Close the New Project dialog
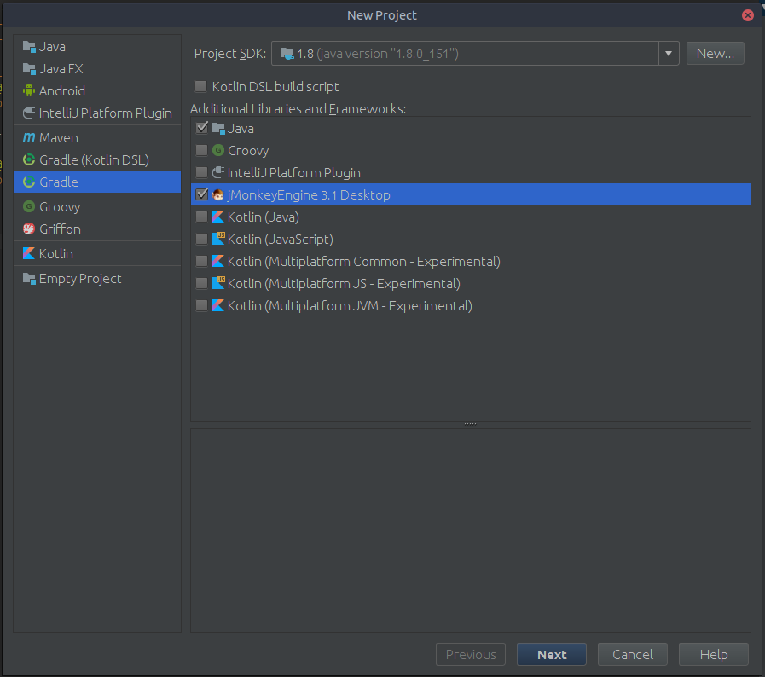This screenshot has width=765, height=677. point(747,15)
